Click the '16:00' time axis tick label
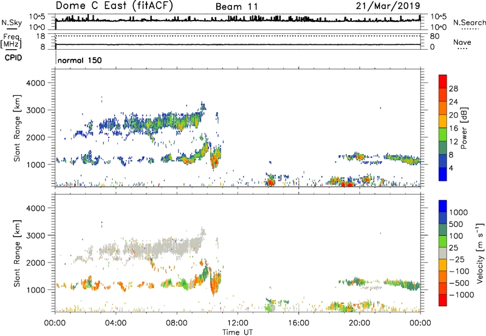486x336 pixels. (x=298, y=323)
